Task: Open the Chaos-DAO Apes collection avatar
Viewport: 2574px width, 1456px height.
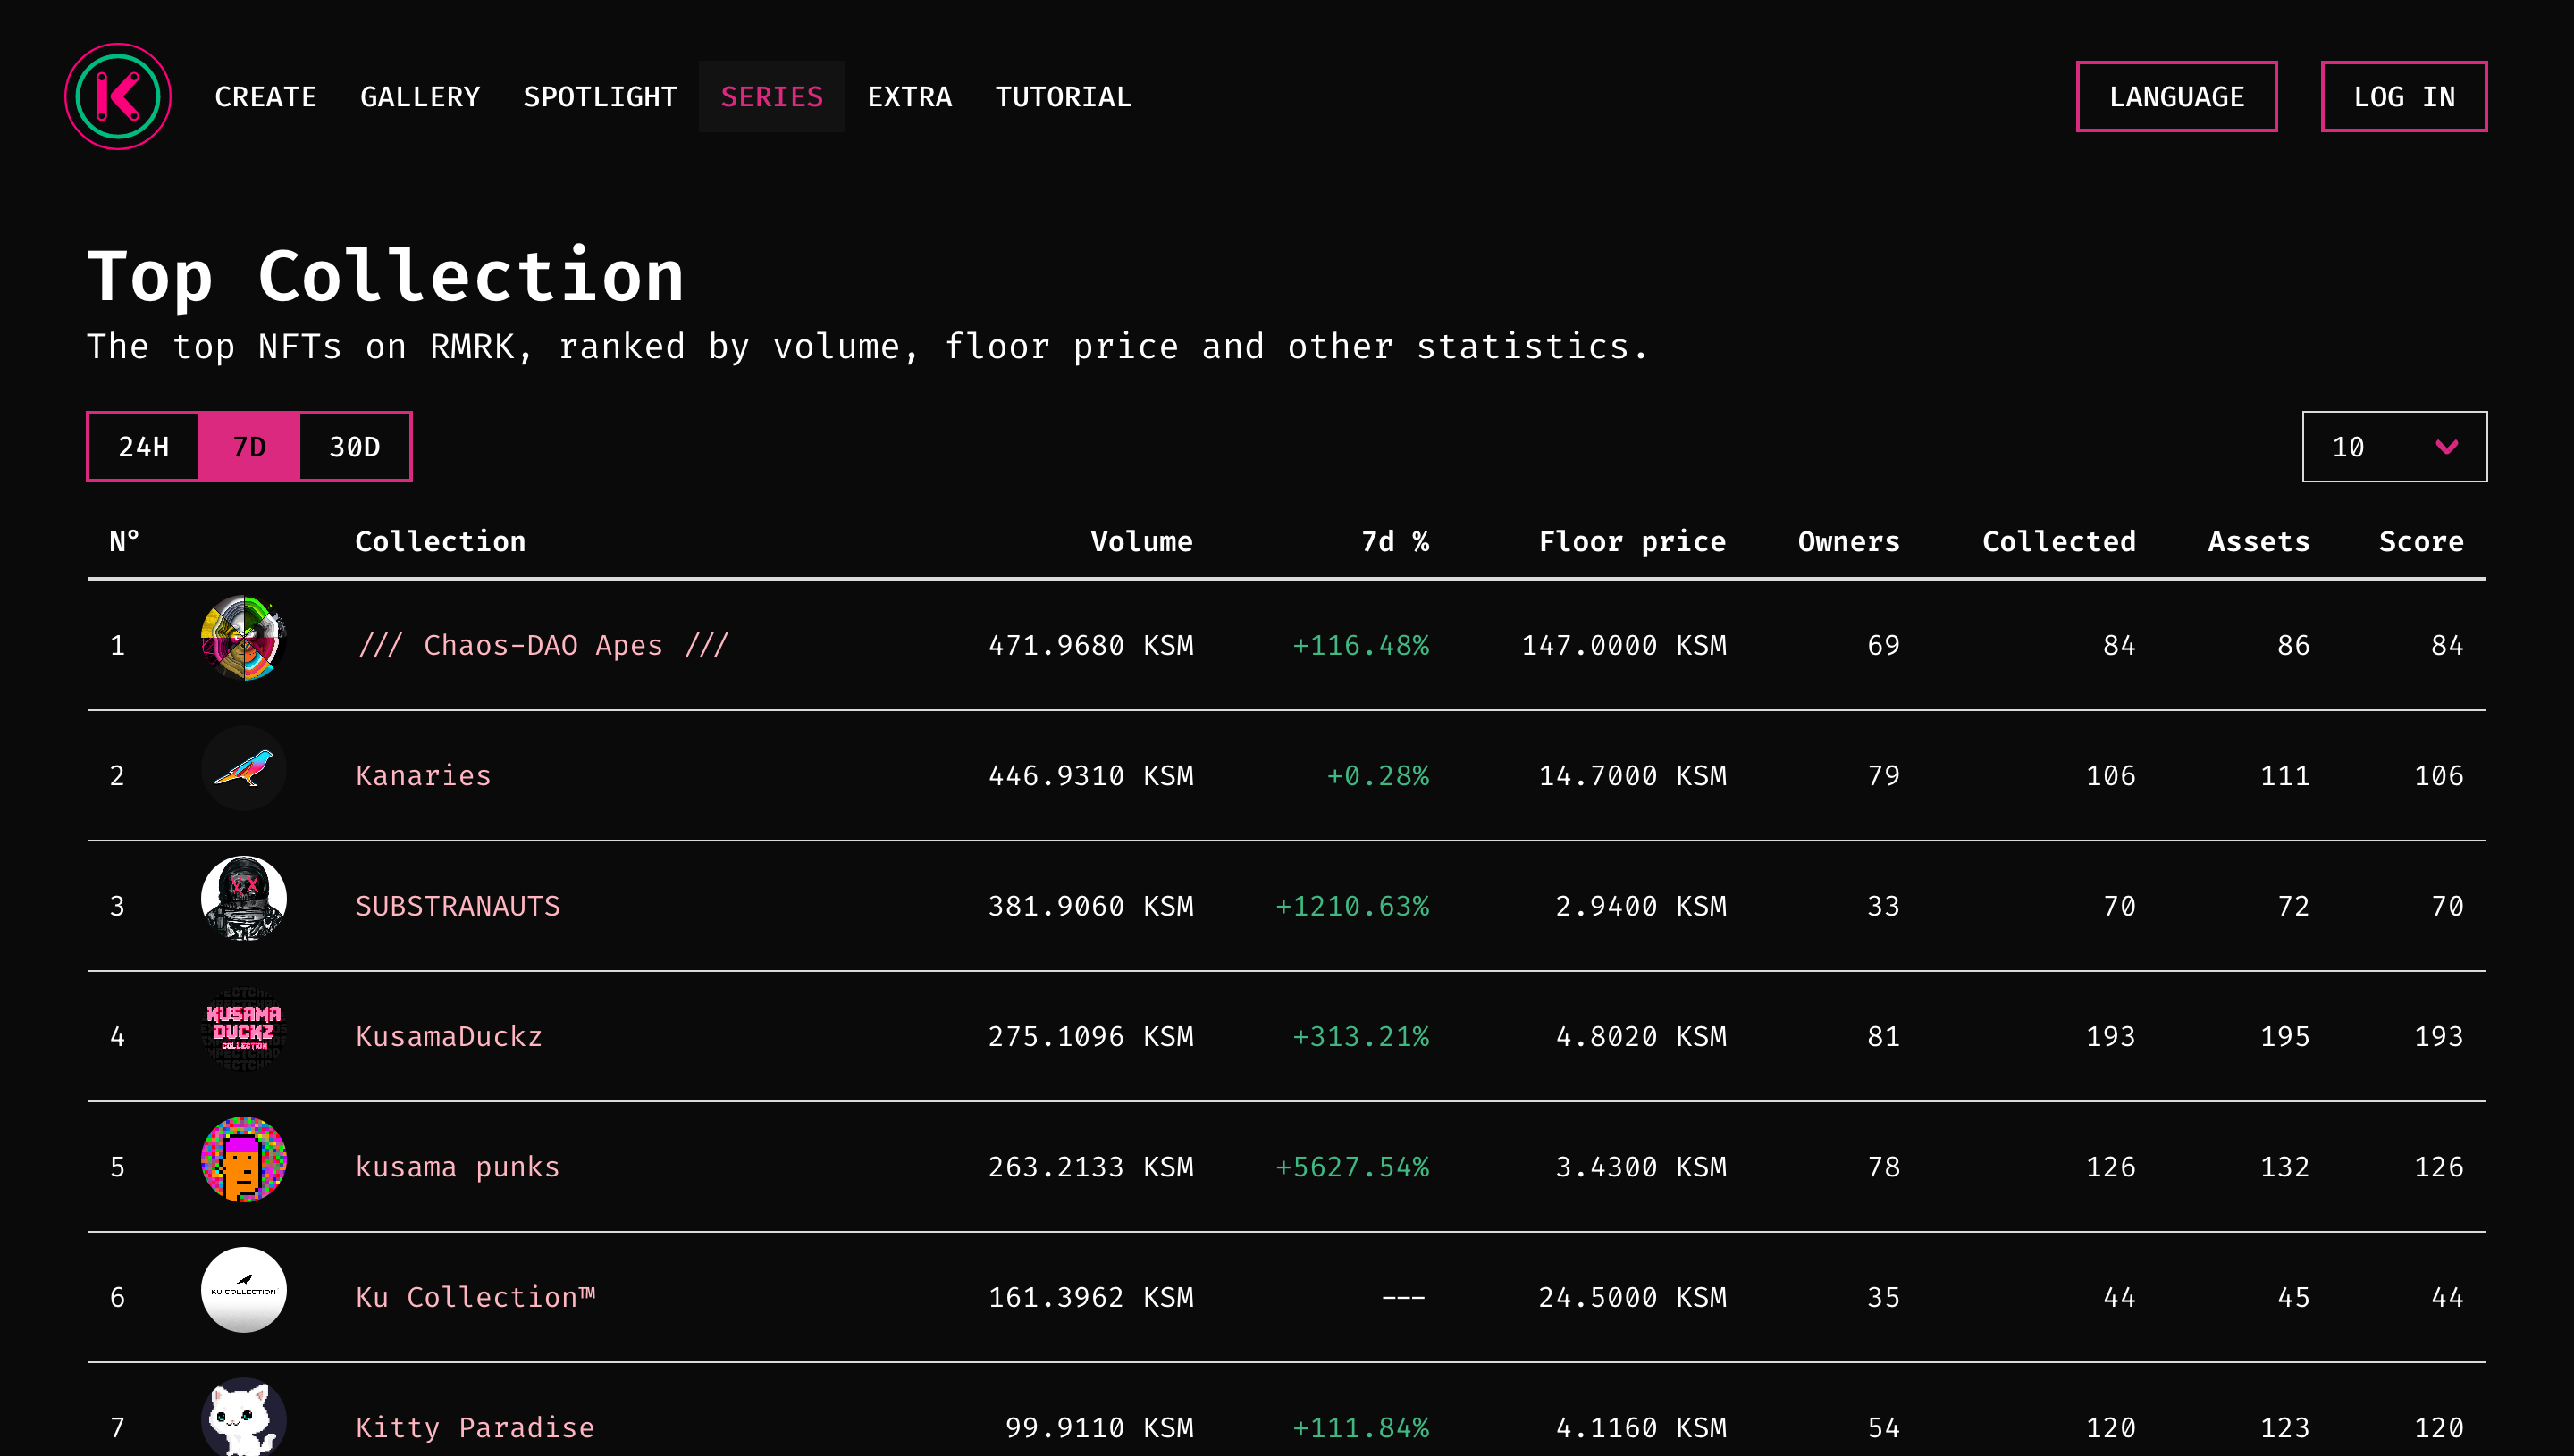Action: (243, 639)
